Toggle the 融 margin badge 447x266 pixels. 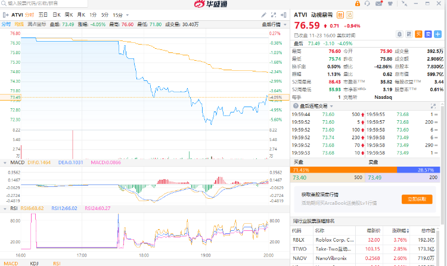pyautogui.click(x=340, y=14)
